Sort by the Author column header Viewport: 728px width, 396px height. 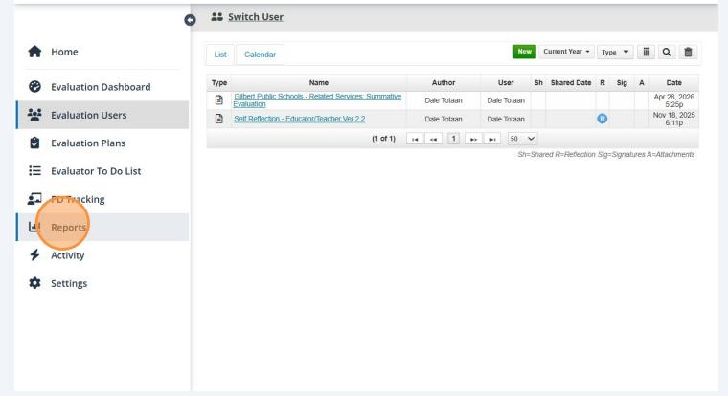pos(444,82)
